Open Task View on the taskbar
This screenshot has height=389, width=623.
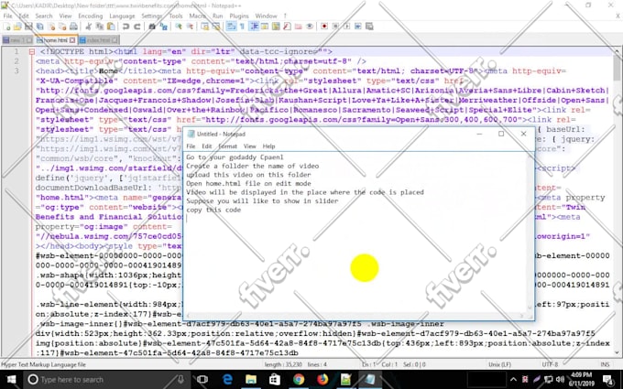(x=202, y=380)
